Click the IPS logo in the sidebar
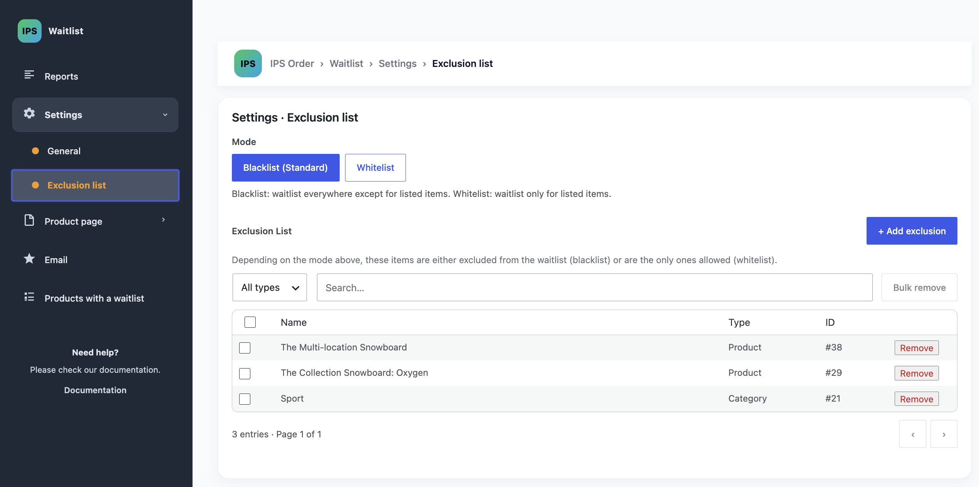 pos(29,31)
